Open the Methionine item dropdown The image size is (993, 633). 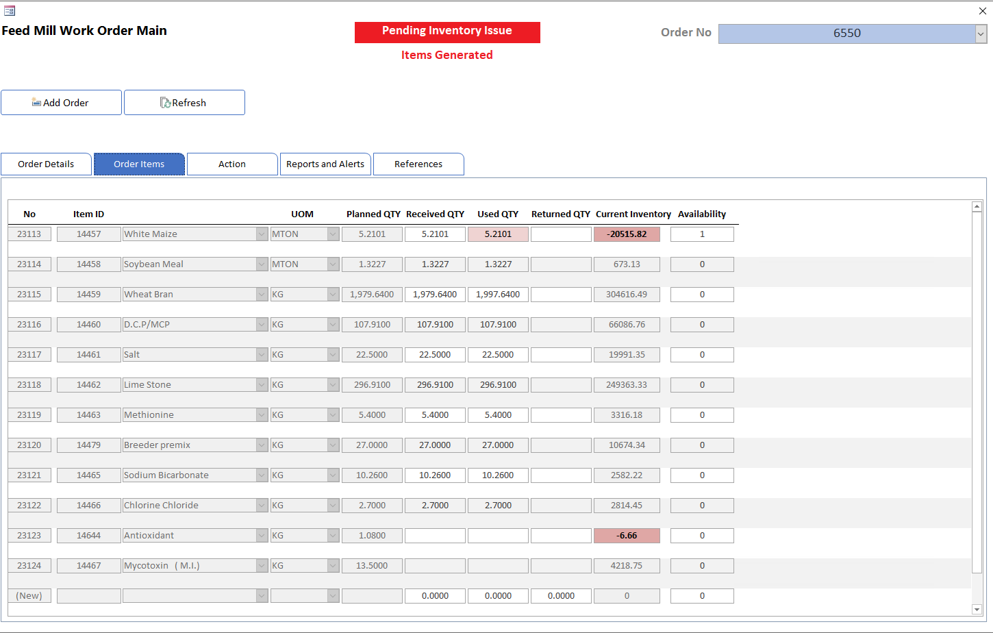[x=262, y=415]
